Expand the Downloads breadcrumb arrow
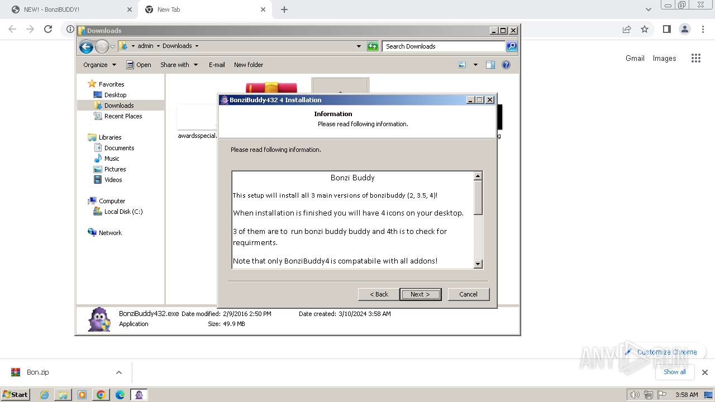Viewport: 715px width, 402px height. click(197, 46)
